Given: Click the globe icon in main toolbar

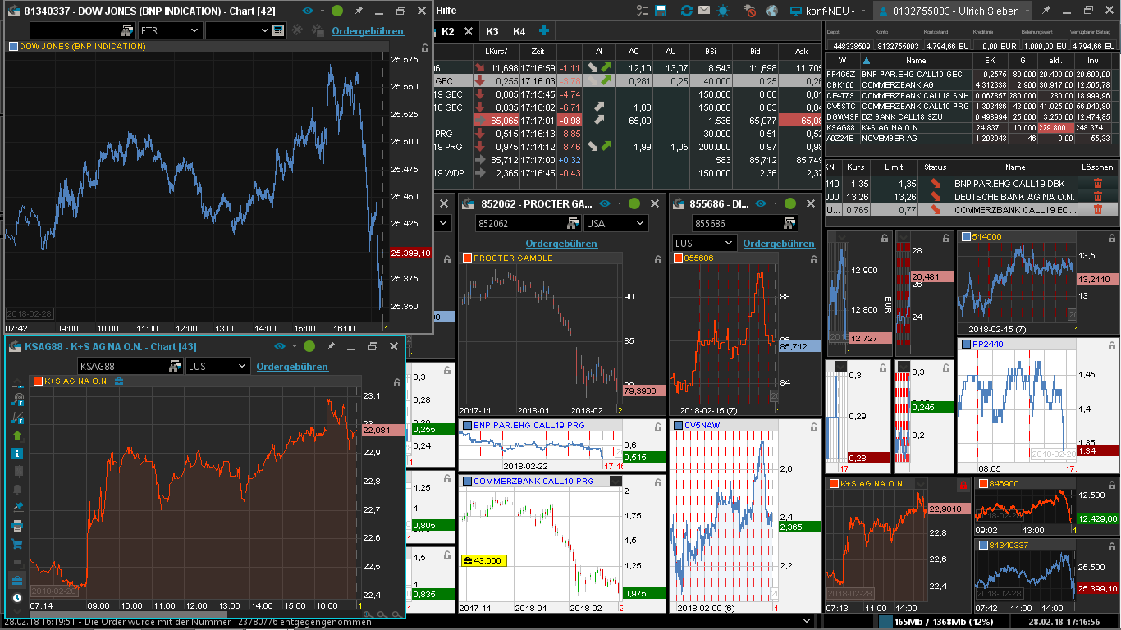Looking at the screenshot, I should click(772, 11).
